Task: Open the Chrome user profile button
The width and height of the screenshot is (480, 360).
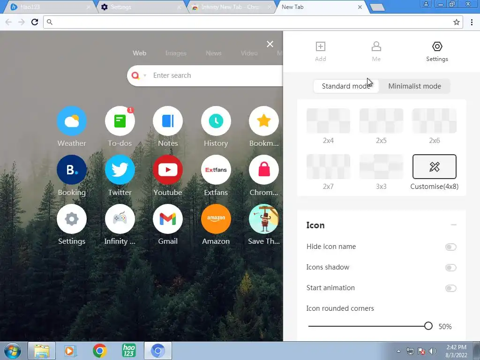Action: tap(426, 4)
